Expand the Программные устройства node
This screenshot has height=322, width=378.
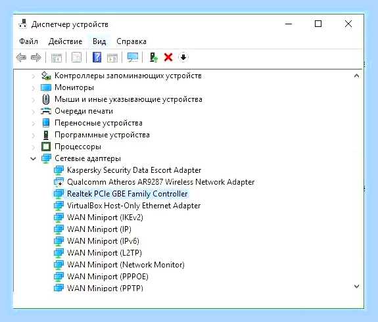coord(34,135)
